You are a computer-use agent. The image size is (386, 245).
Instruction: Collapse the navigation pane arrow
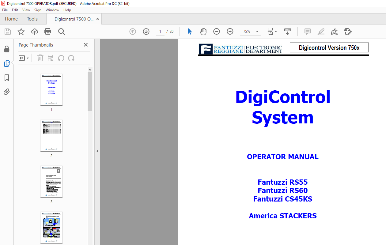point(97,151)
